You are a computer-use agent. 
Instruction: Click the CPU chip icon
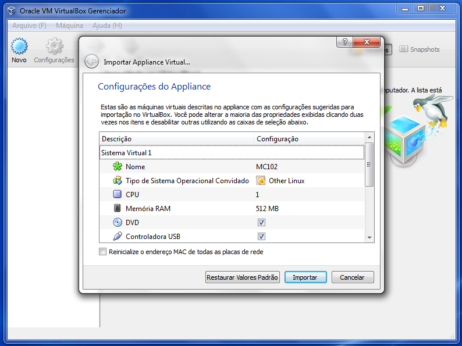tap(118, 194)
